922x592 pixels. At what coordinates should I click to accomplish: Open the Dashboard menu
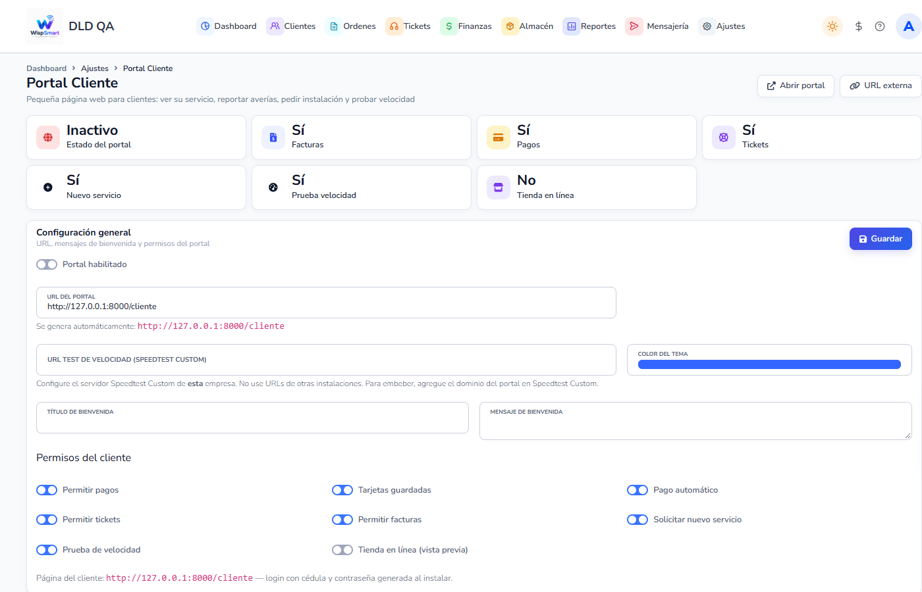point(228,26)
